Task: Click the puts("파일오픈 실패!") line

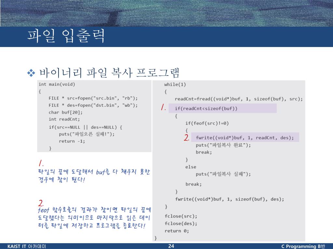Action: [87, 134]
